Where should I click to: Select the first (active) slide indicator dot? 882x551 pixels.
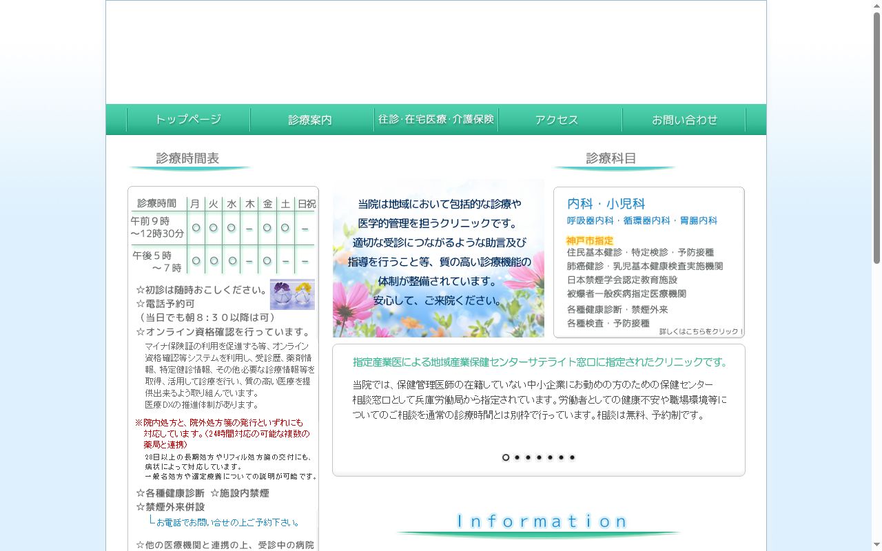506,457
